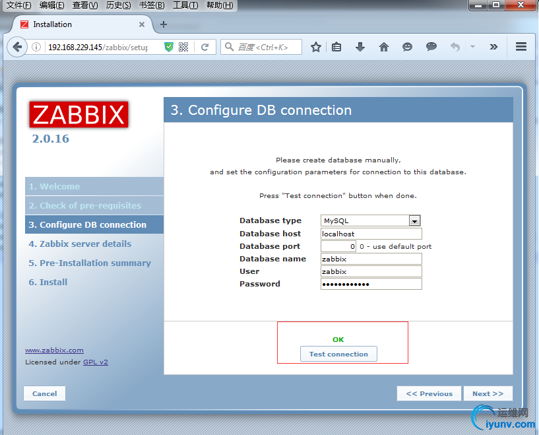Click the Database name field
Screen dimensions: 539x435
371,259
